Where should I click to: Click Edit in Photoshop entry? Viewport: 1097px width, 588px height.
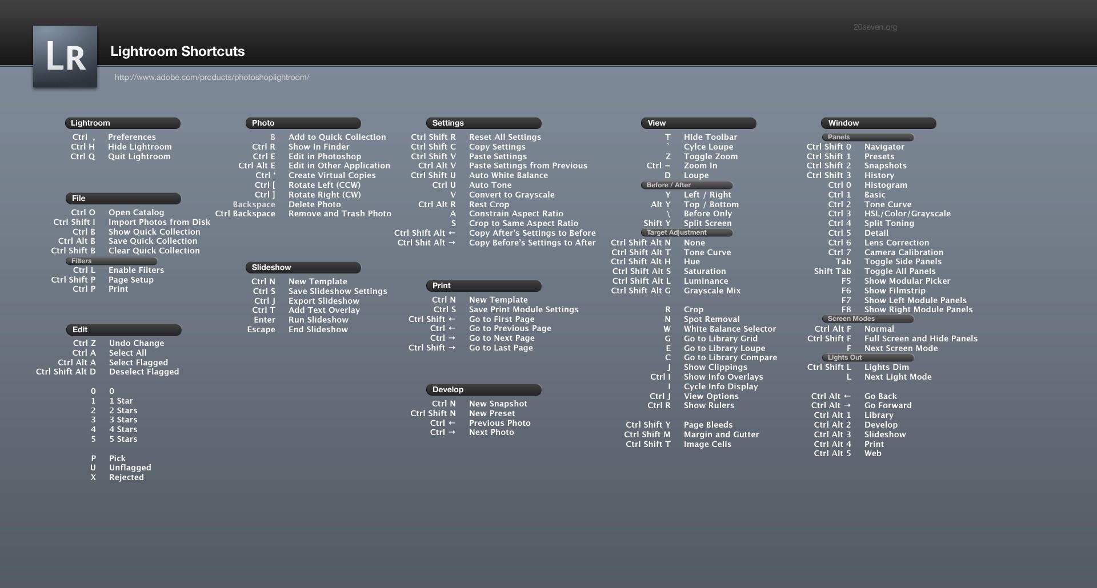click(x=325, y=156)
